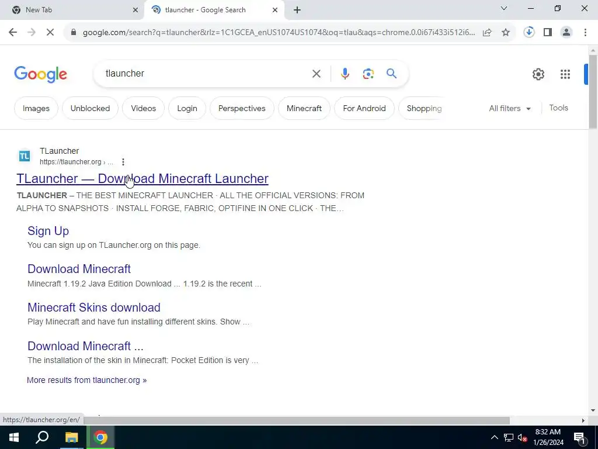This screenshot has width=598, height=449.
Task: Open the Windows Start menu
Action: click(x=14, y=437)
